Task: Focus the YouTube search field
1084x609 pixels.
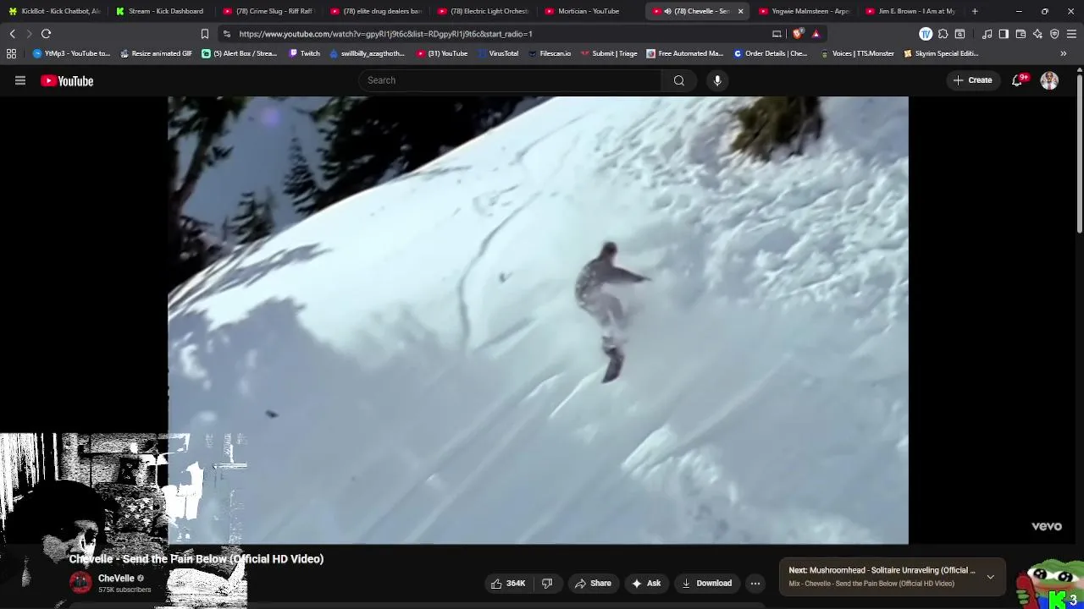Action: point(510,80)
